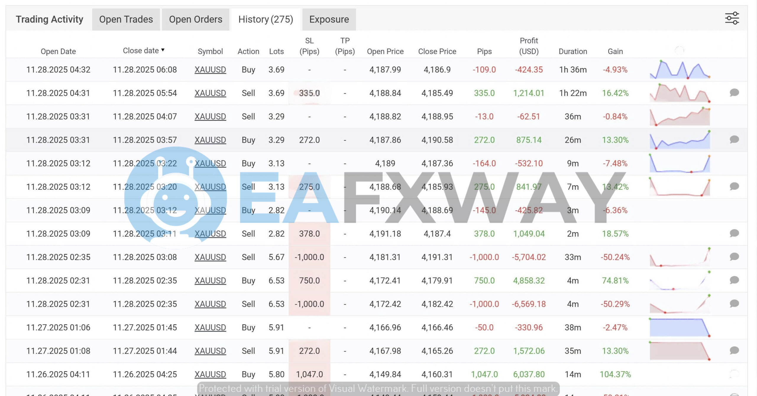Open XAUUSD link on 6,037.80 profit row
The height and width of the screenshot is (396, 757).
[210, 374]
